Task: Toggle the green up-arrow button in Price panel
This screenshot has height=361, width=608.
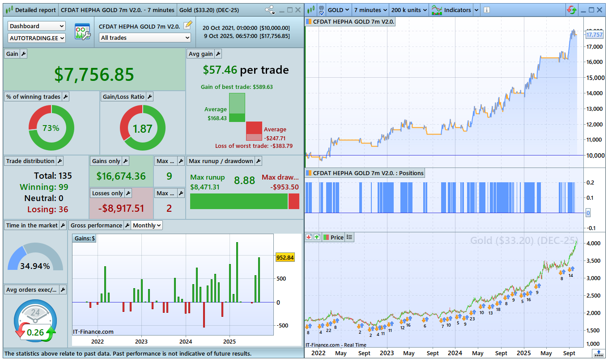Action: (x=317, y=237)
